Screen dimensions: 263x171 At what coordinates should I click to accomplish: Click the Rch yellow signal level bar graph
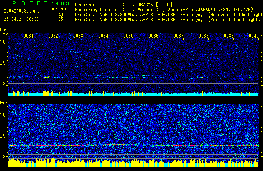(x=133, y=163)
